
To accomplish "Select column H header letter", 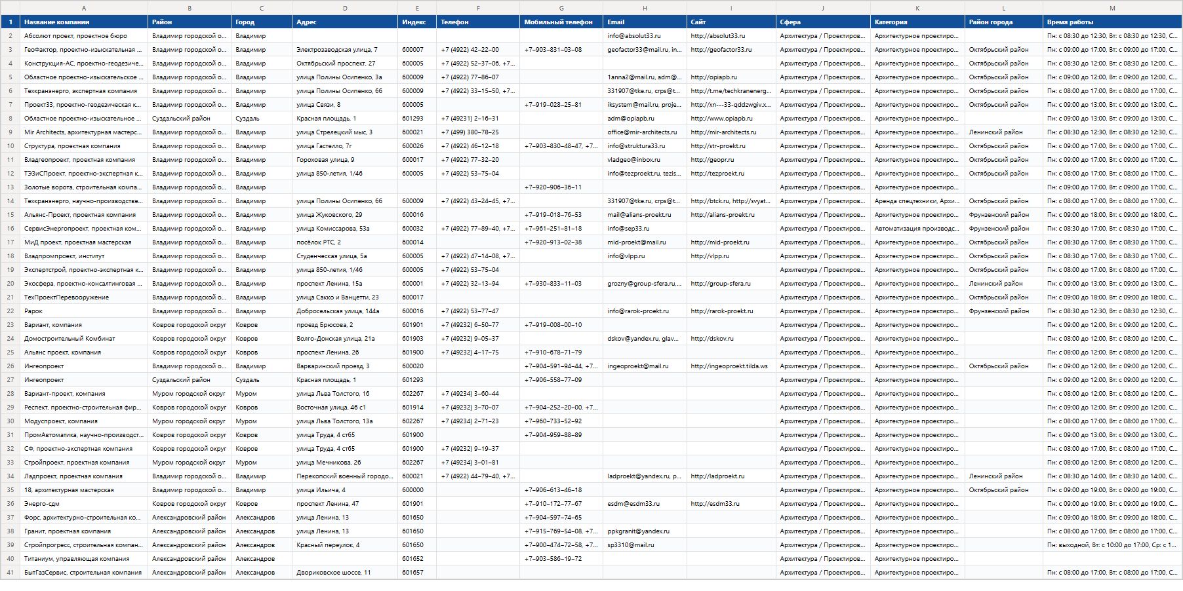I will coord(645,9).
